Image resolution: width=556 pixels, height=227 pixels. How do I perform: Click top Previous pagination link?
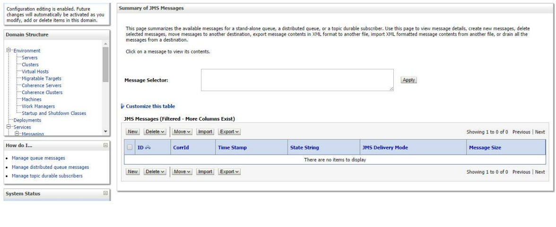click(x=521, y=132)
